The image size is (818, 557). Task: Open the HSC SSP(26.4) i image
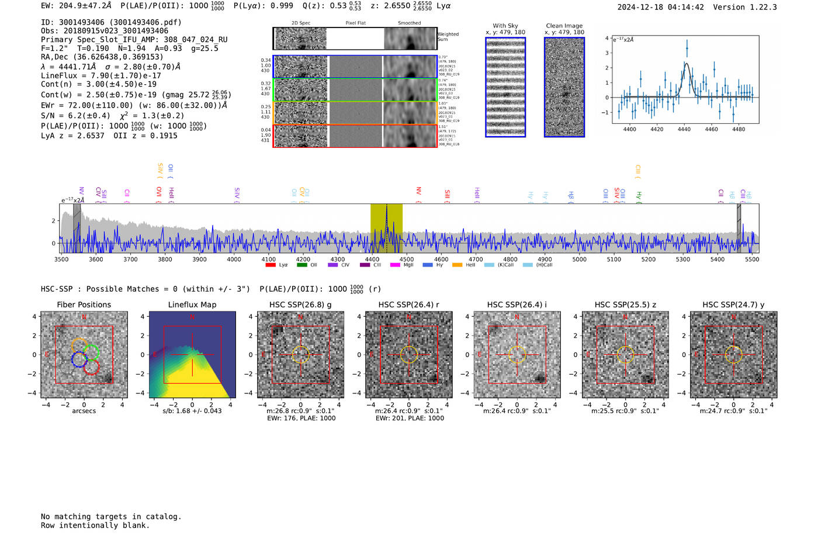(x=517, y=355)
